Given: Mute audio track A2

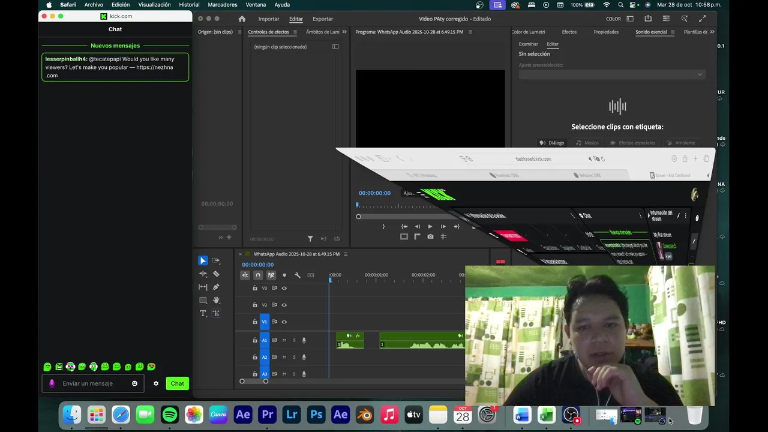Looking at the screenshot, I should [x=284, y=357].
